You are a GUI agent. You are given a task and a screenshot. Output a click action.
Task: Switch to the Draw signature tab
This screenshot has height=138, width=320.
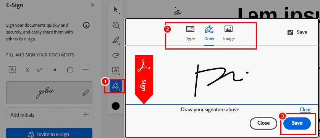209,33
